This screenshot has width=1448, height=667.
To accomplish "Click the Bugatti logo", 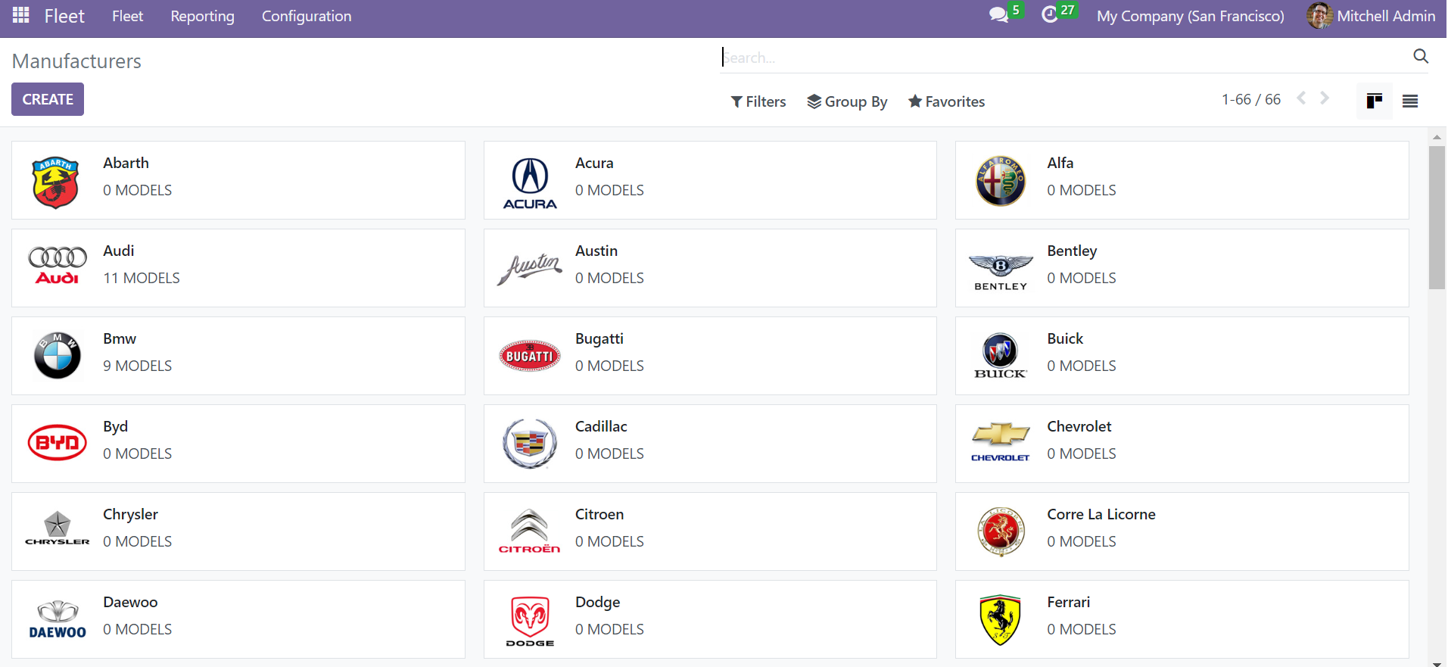I will click(x=530, y=356).
